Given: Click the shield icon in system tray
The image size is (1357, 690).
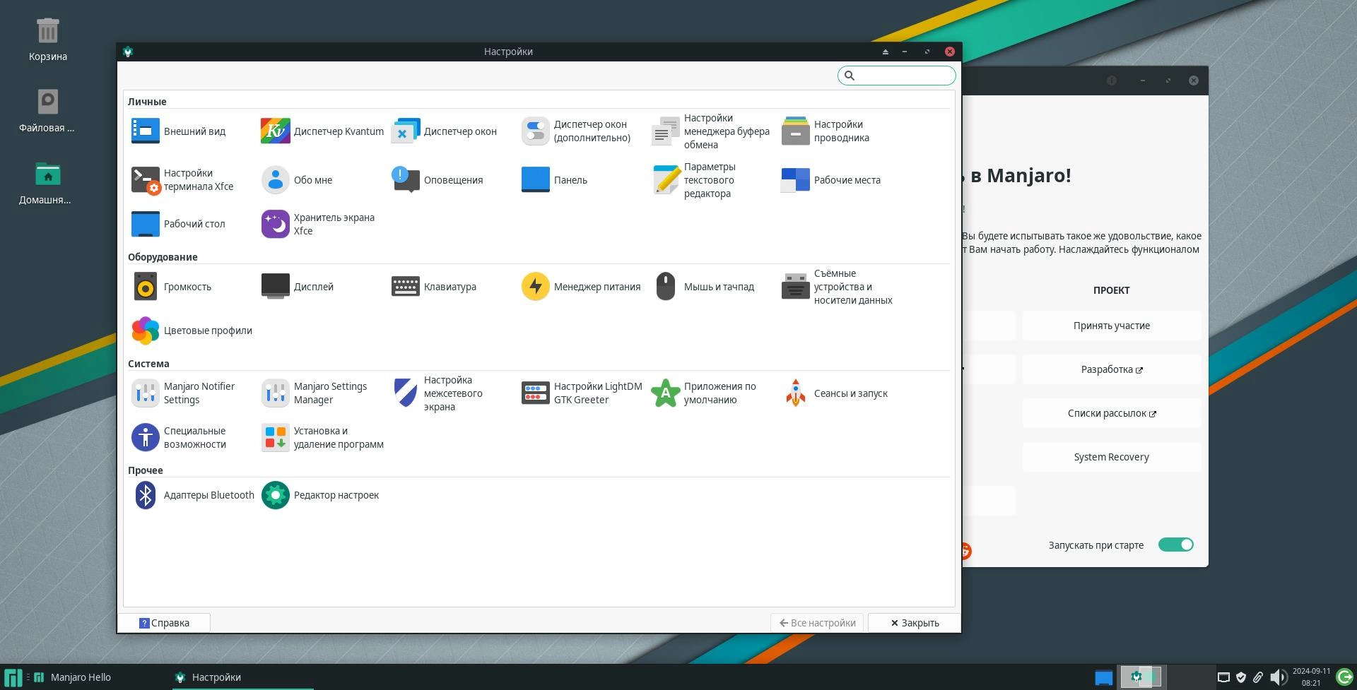Looking at the screenshot, I should pyautogui.click(x=1241, y=677).
